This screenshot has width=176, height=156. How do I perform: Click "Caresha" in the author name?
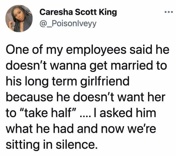click(x=56, y=12)
